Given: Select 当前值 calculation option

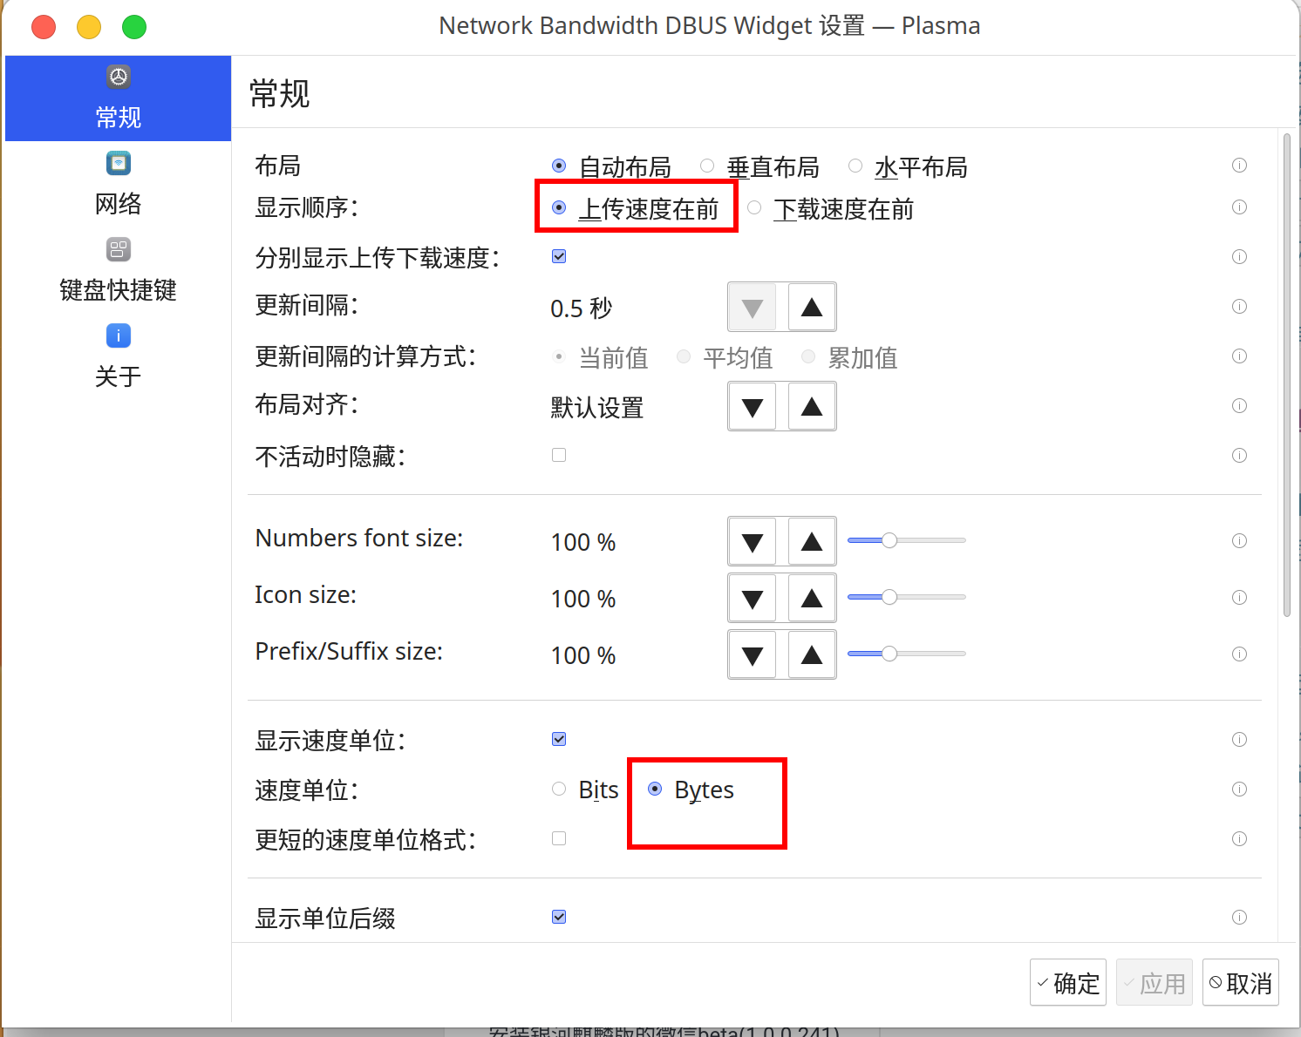Looking at the screenshot, I should (x=602, y=357).
